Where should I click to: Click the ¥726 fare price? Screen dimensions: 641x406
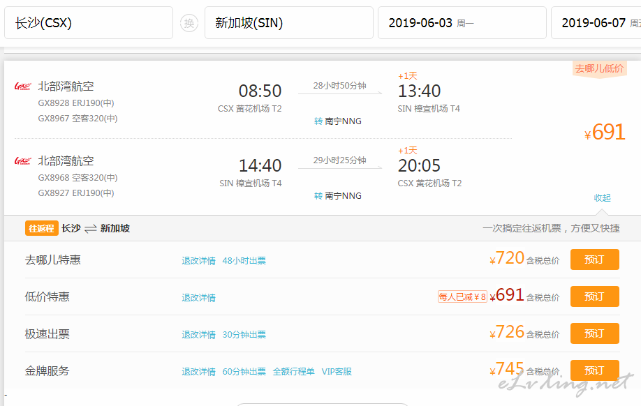coord(507,333)
